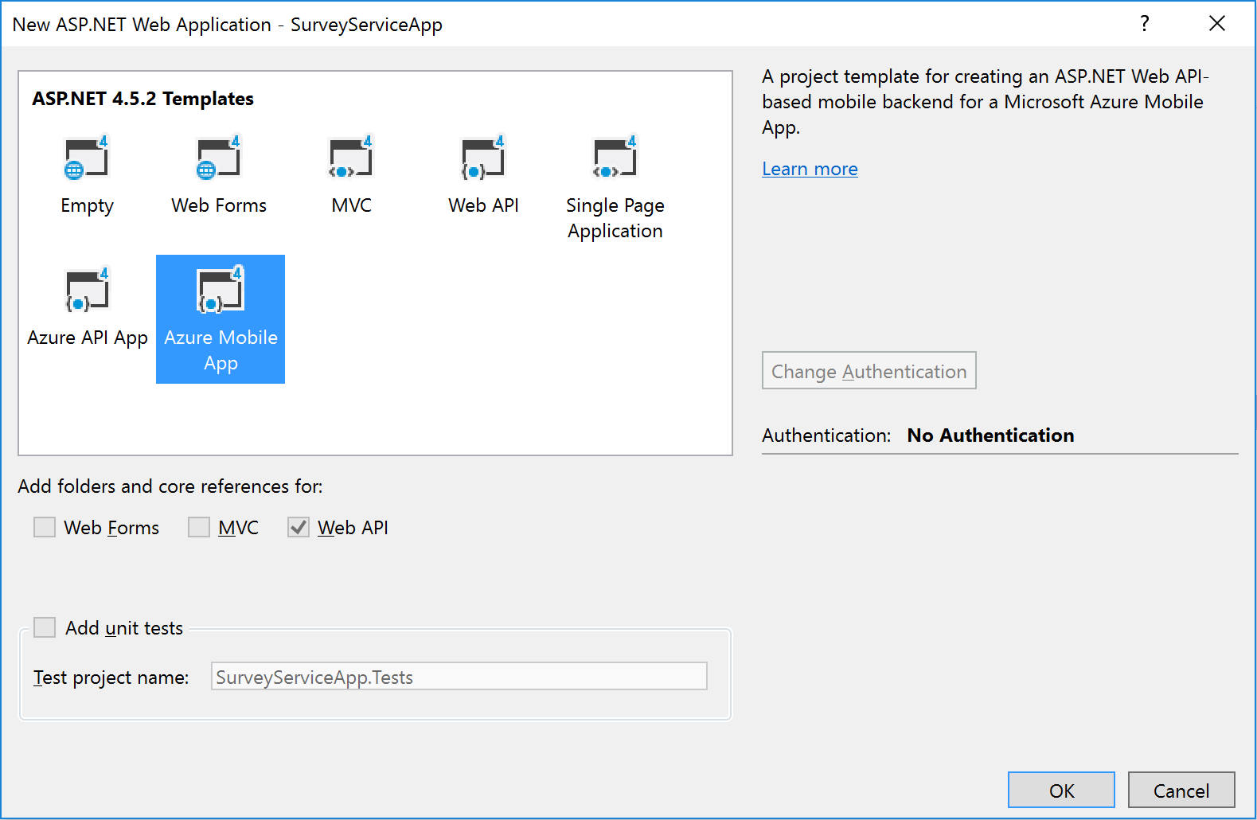Screen dimensions: 1257x820
Task: Click the 'Authentication:' label text
Action: coord(826,435)
